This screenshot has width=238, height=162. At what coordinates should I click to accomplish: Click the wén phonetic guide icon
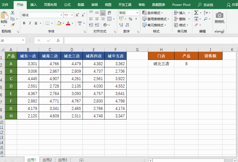pos(80,23)
